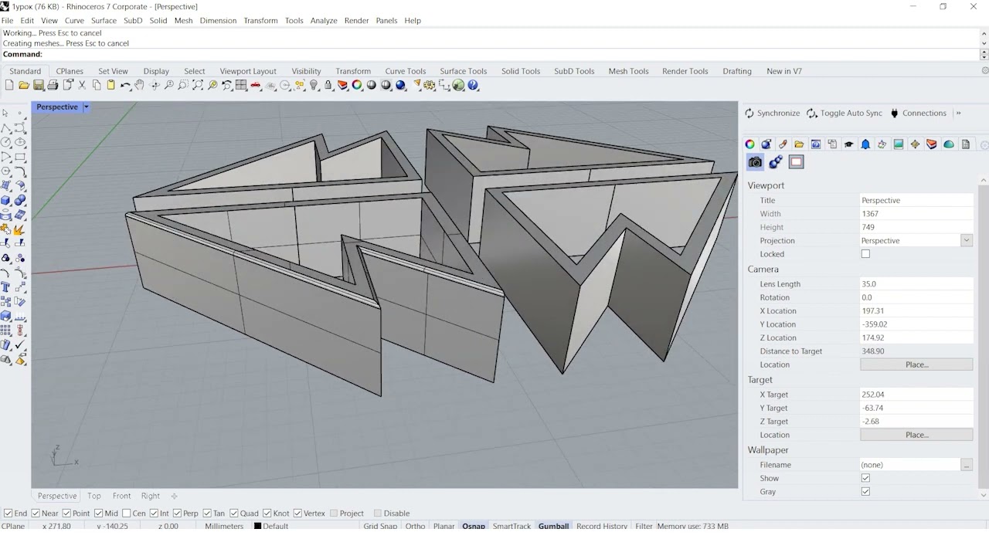Viewport: 989px width, 556px height.
Task: Click the Help question mark toolbar icon
Action: point(473,86)
